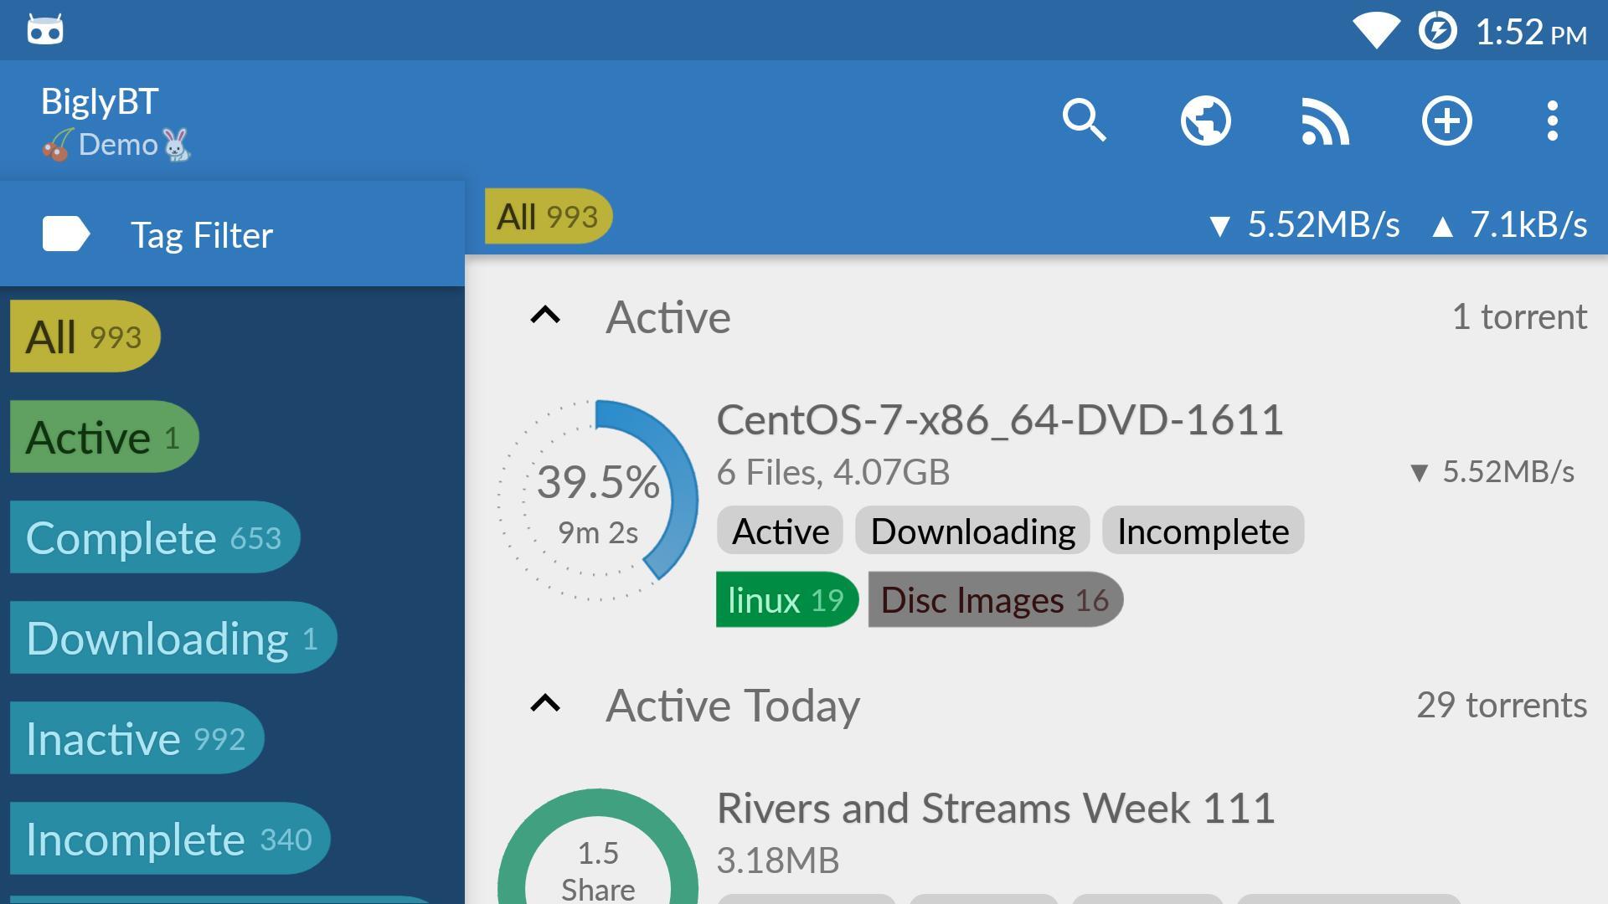The image size is (1608, 904).
Task: Click the 1 torrent count label
Action: tap(1519, 316)
